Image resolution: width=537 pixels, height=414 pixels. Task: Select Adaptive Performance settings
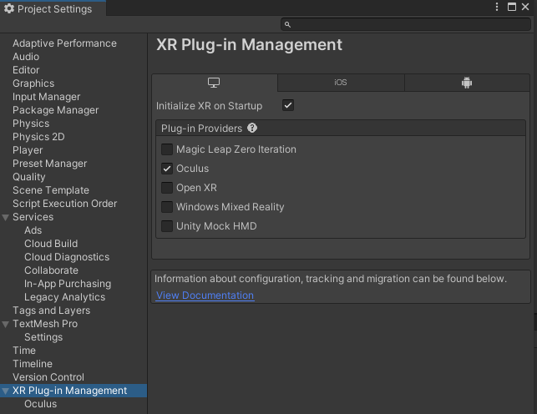tap(64, 43)
